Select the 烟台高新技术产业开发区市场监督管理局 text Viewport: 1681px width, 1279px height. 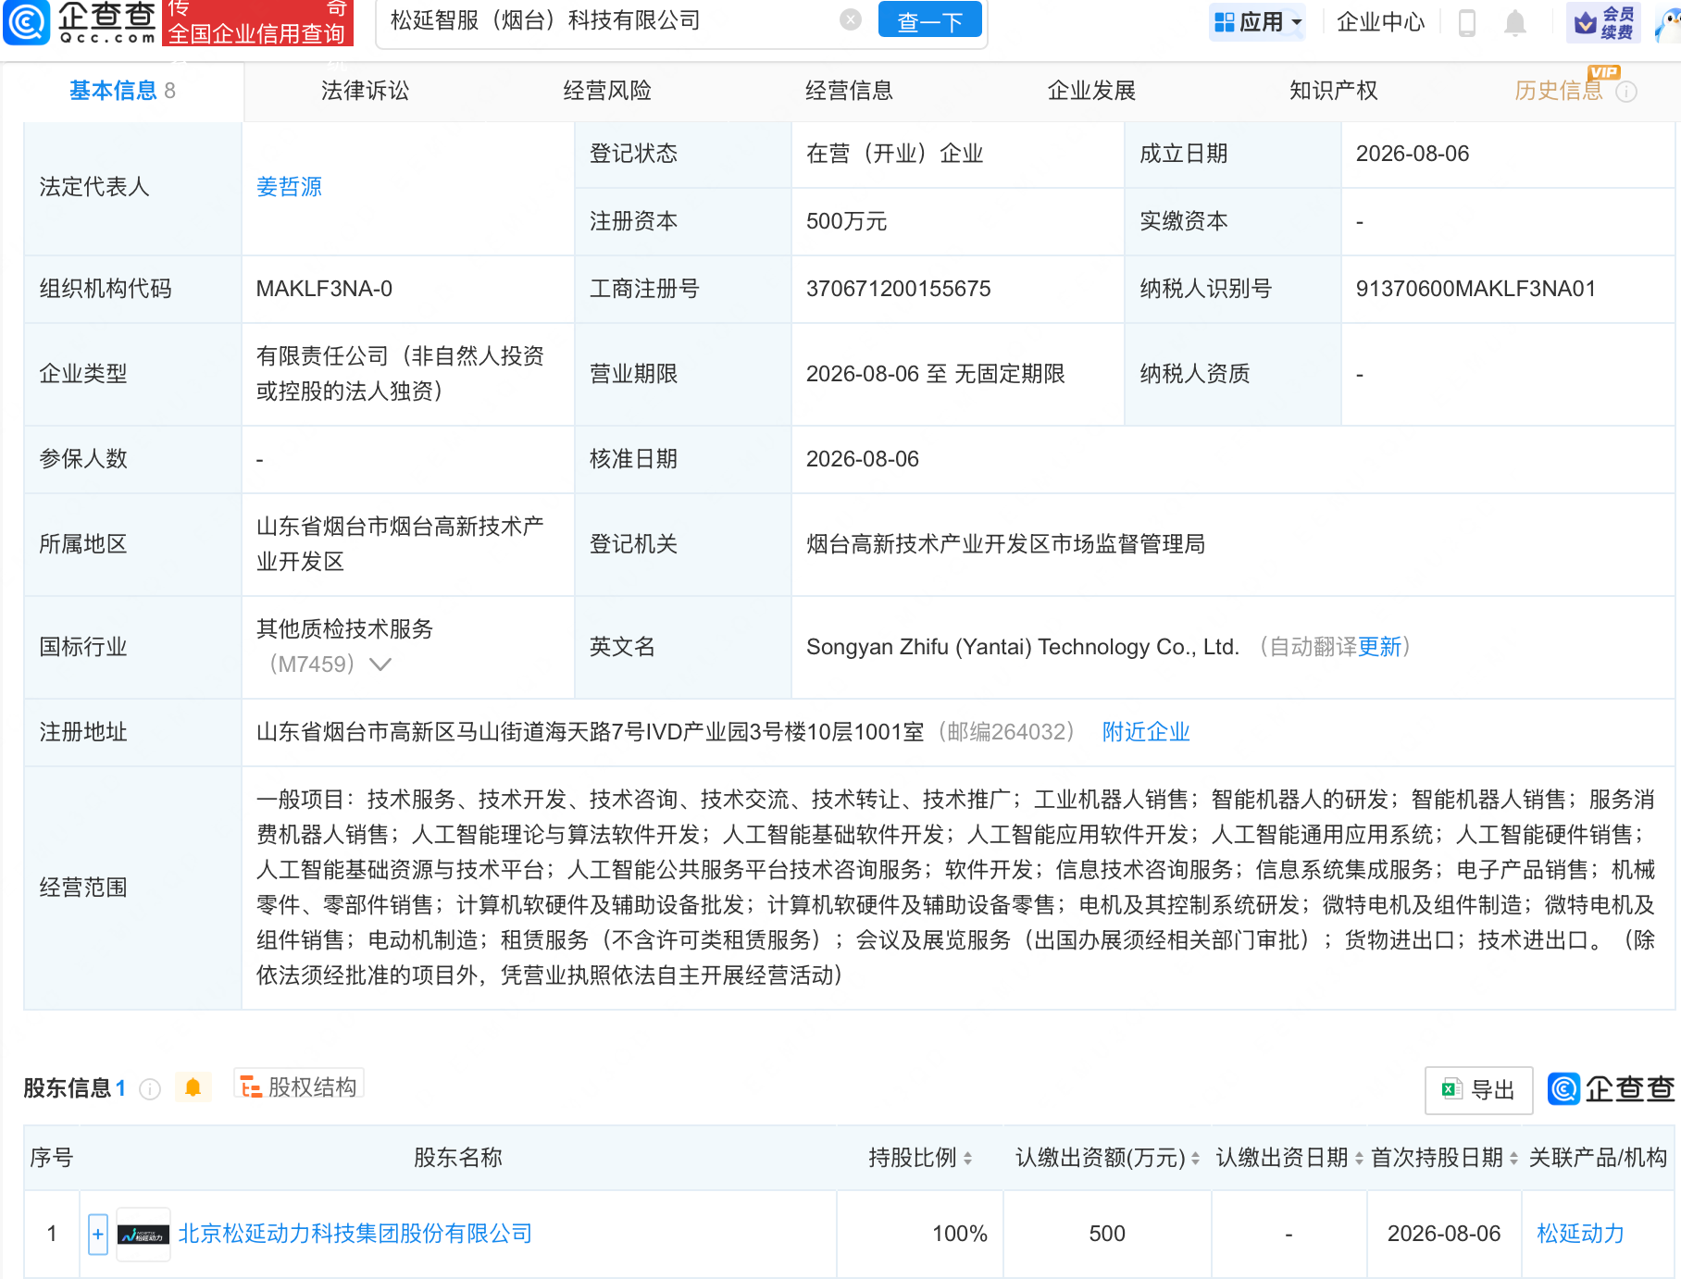1005,544
